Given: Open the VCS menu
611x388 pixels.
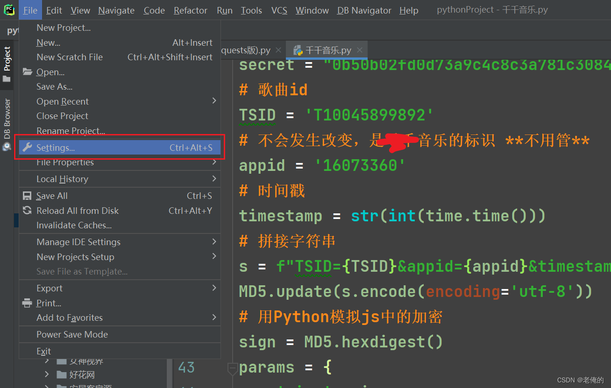Looking at the screenshot, I should [x=279, y=10].
